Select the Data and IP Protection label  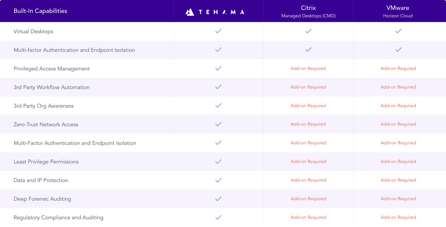point(41,180)
